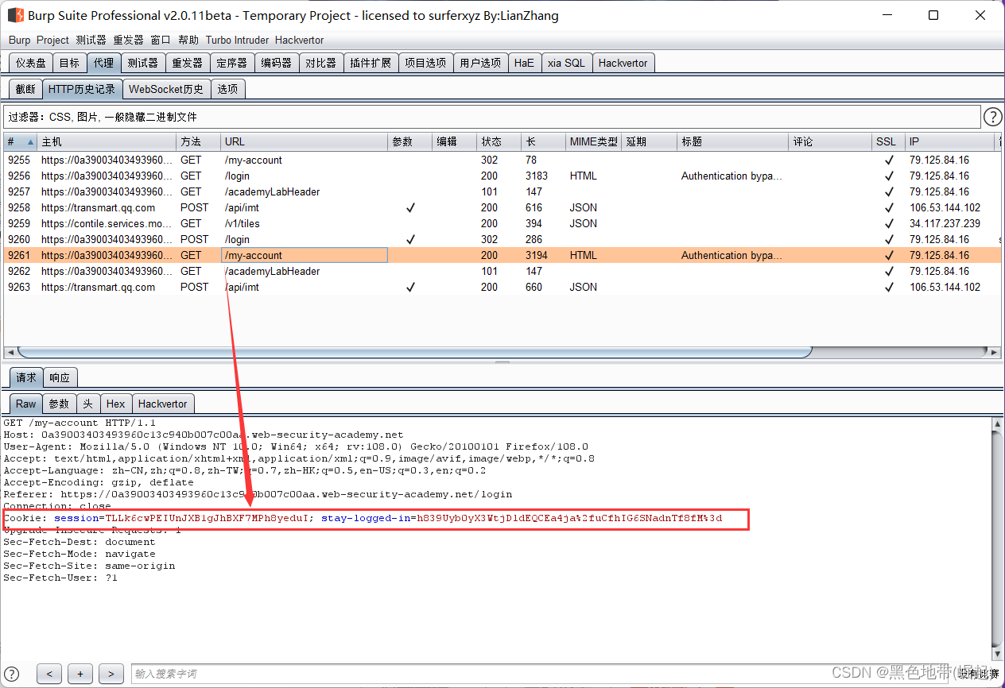The height and width of the screenshot is (688, 1005).
Task: Select history row 9260 POST /login
Action: [x=502, y=239]
